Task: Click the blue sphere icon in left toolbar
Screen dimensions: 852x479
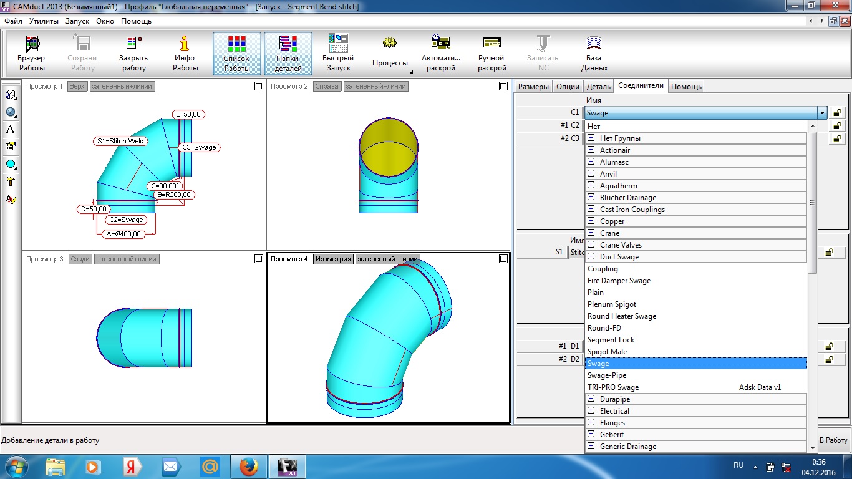Action: 11,112
